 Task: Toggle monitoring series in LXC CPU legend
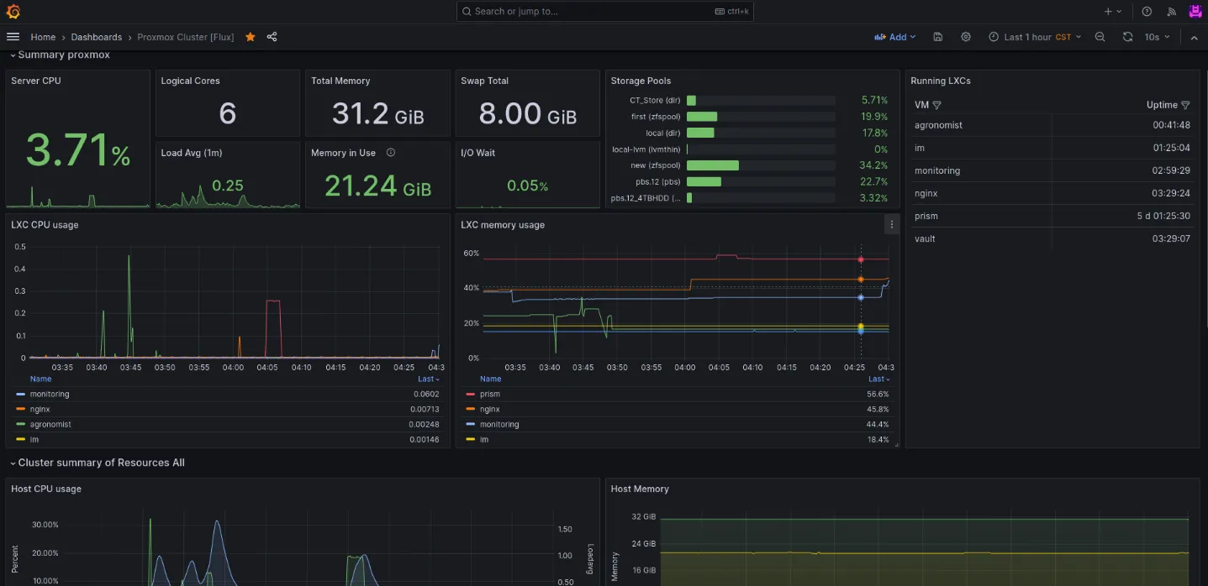(50, 395)
